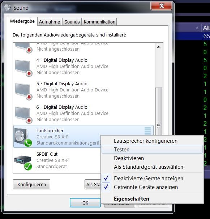
Task: Choose Lautsprecher konfigurieren from context menu
Action: click(x=152, y=141)
